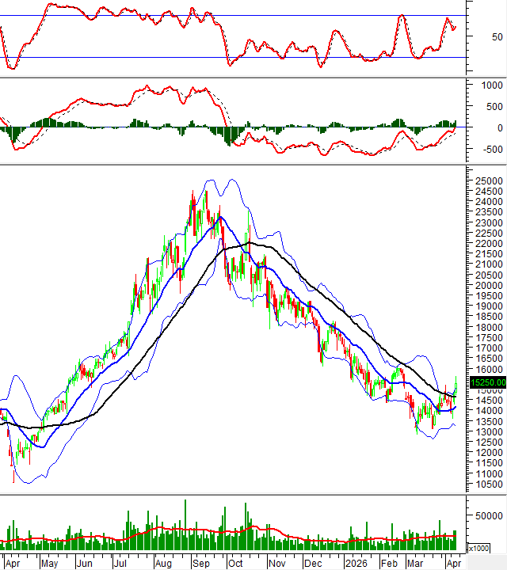
Task: Select the lowest candle wick near 10500
Action: [13, 479]
